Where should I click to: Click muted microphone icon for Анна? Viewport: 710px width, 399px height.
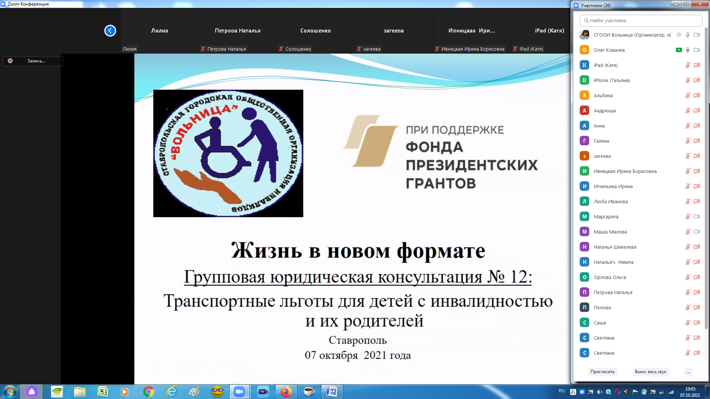click(688, 126)
